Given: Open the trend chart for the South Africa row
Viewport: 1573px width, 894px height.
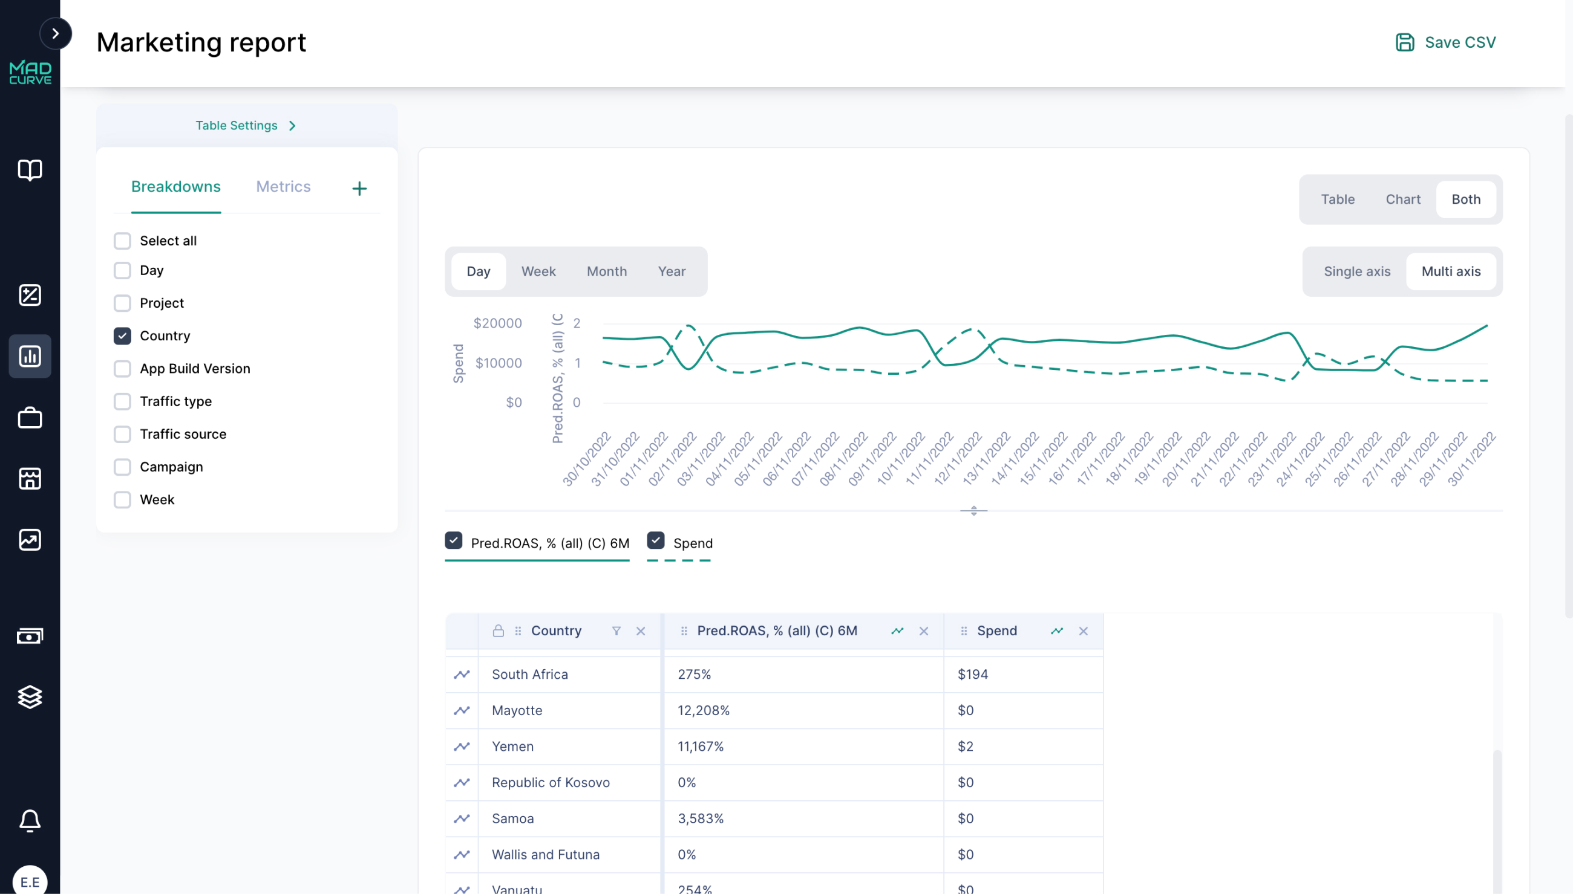Looking at the screenshot, I should (462, 674).
